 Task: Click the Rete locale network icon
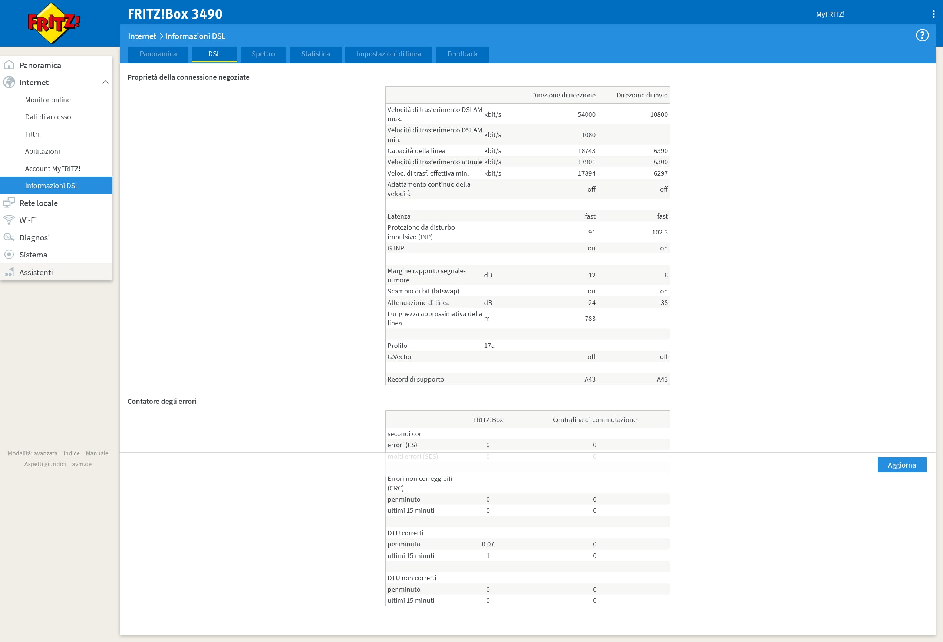point(9,203)
